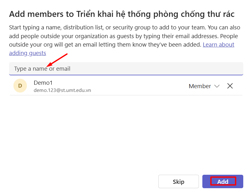Click the Demo1 avatar with letter D
The image size is (252, 196).
(20, 86)
